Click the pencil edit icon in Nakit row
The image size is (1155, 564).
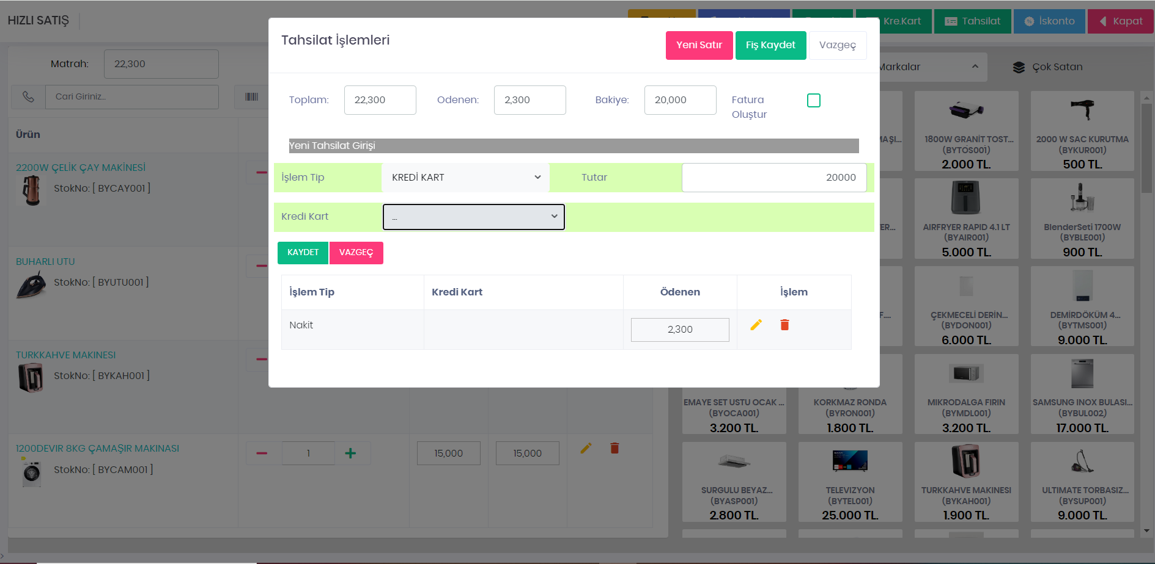756,325
